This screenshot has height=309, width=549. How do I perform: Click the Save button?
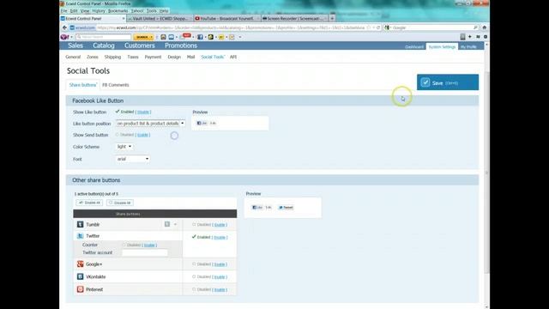coord(448,82)
